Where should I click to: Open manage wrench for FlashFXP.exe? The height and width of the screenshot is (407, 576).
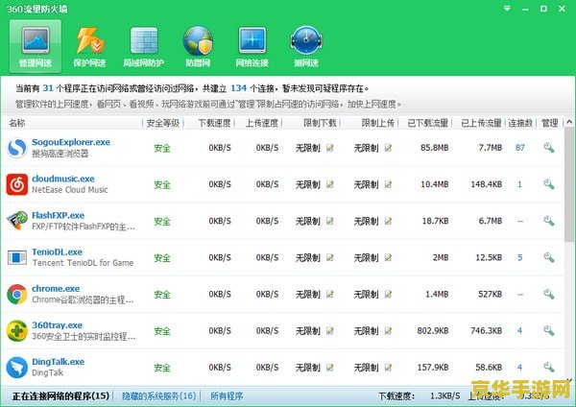point(549,221)
